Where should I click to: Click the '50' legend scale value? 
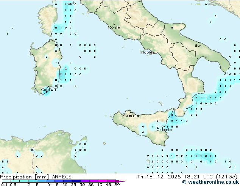pyautogui.click(x=117, y=184)
